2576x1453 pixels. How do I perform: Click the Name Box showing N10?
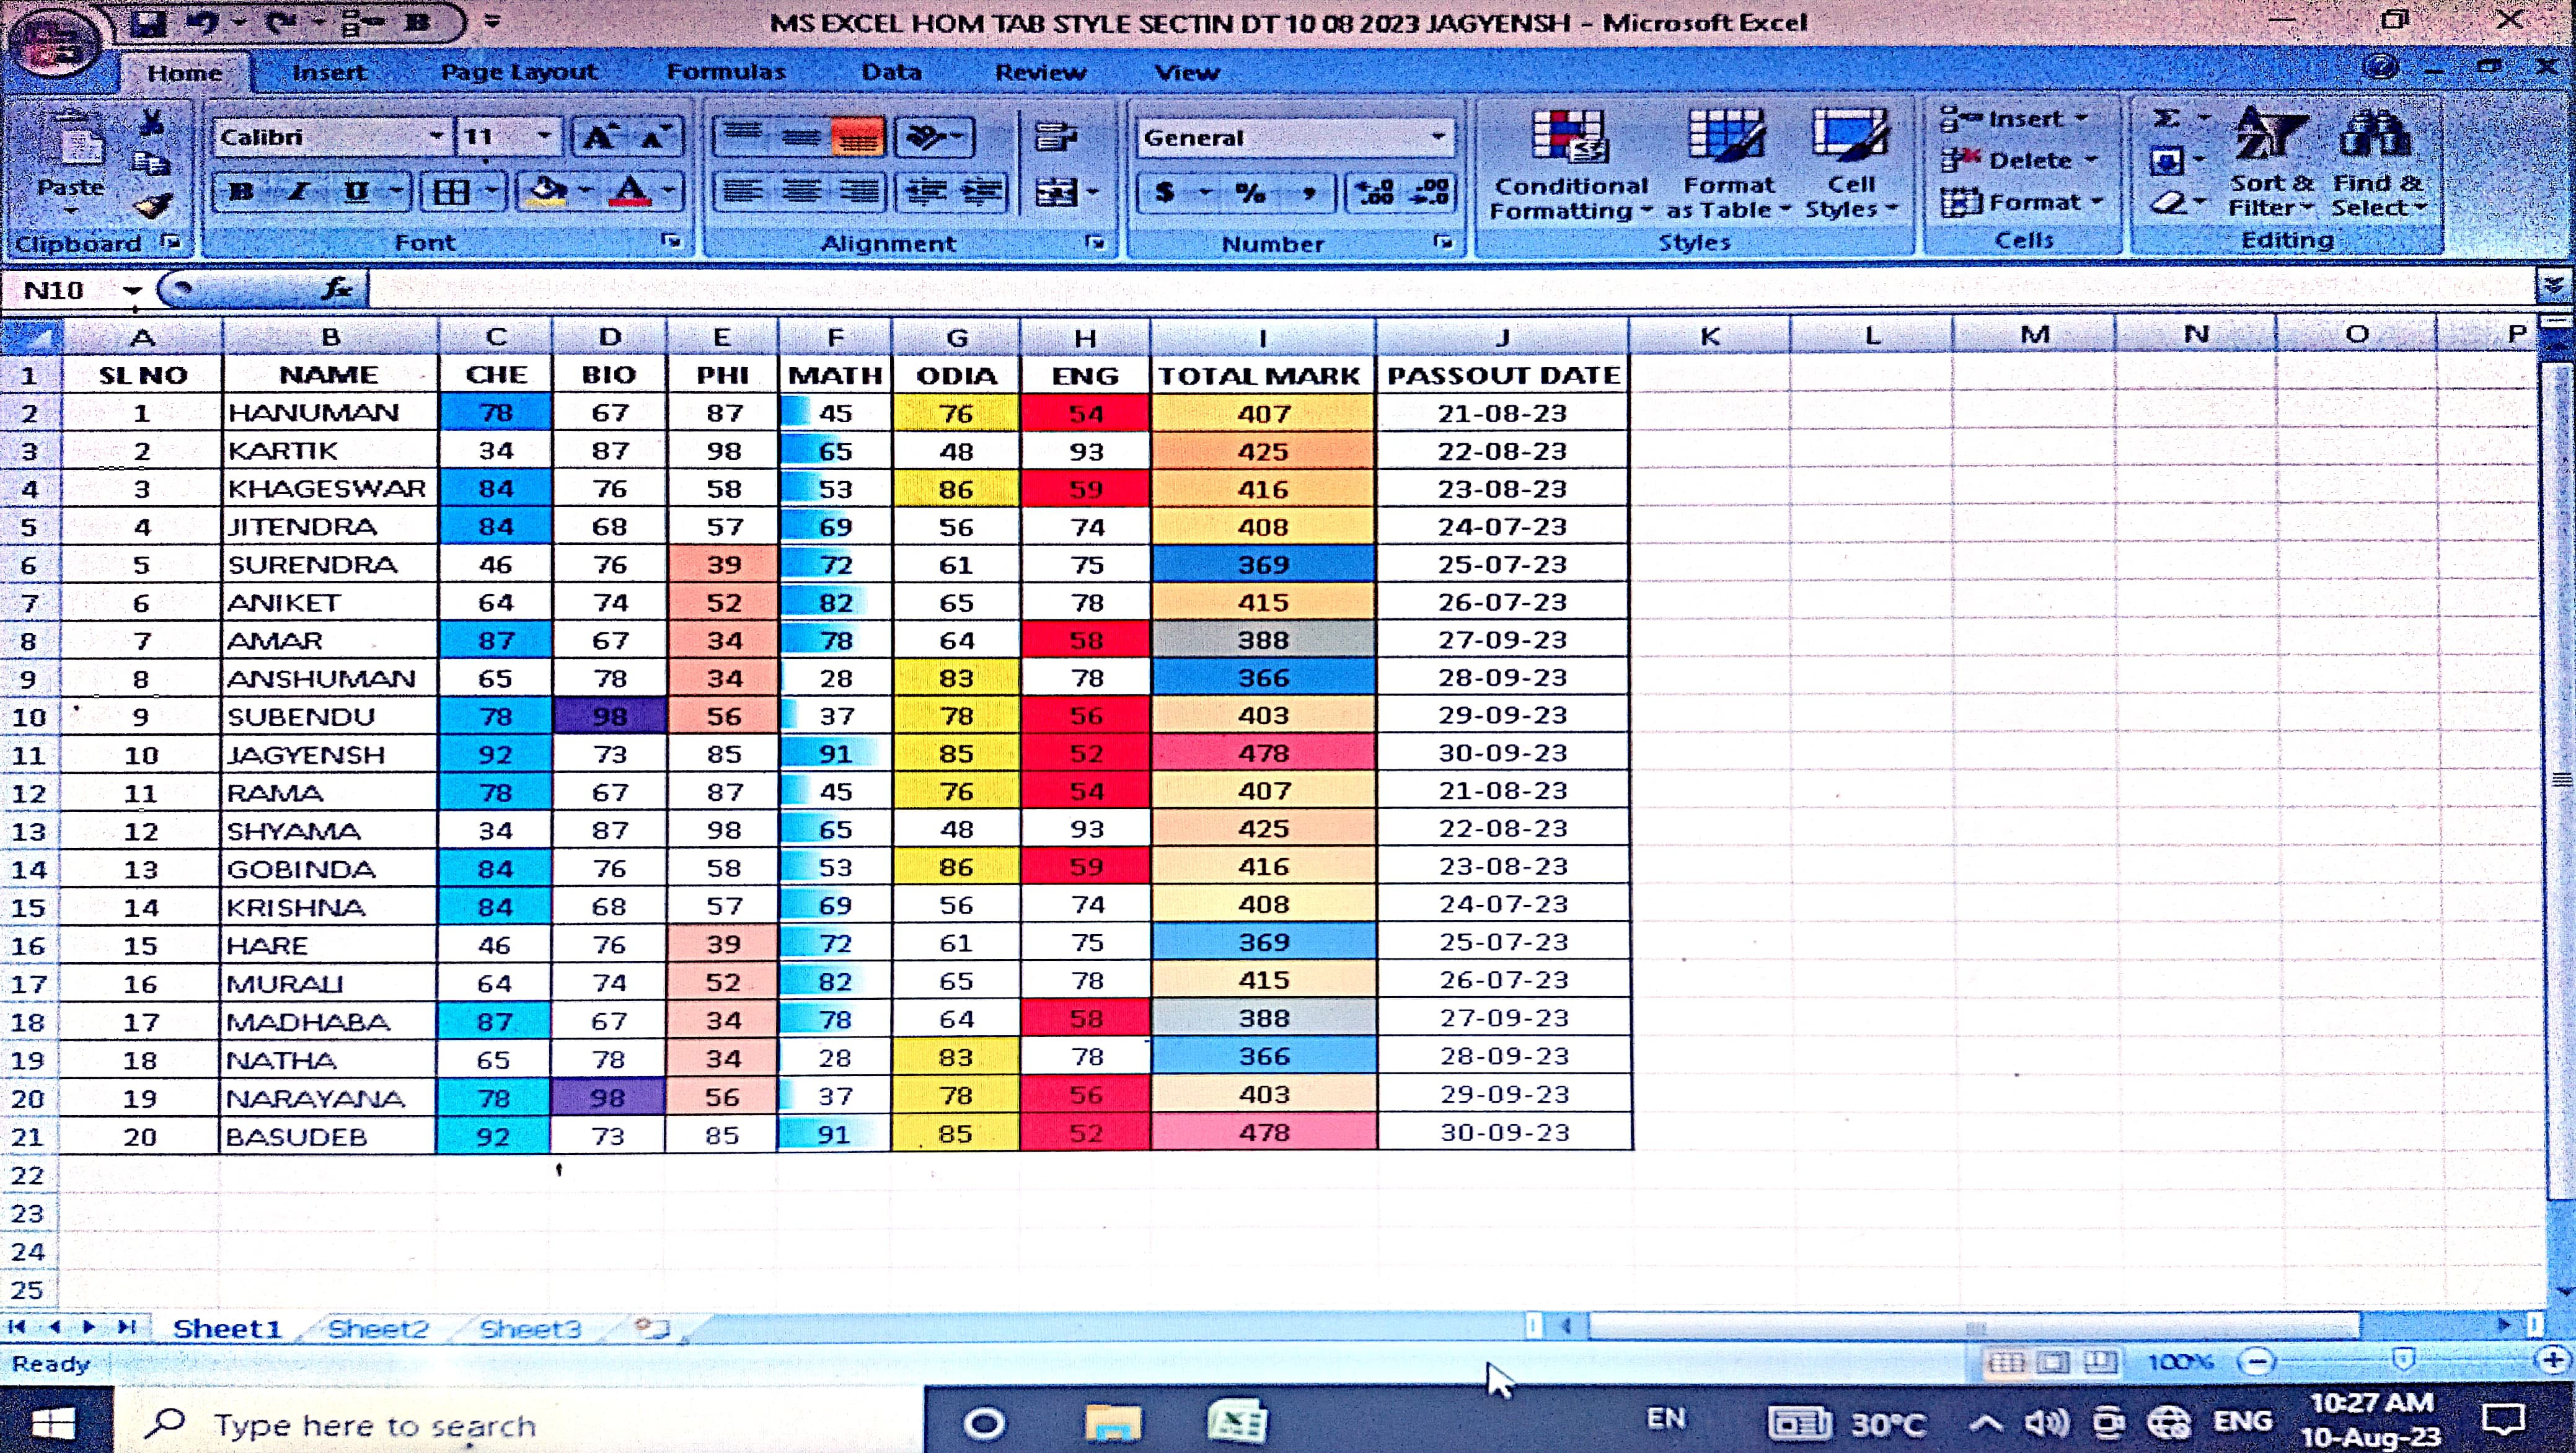coord(56,290)
